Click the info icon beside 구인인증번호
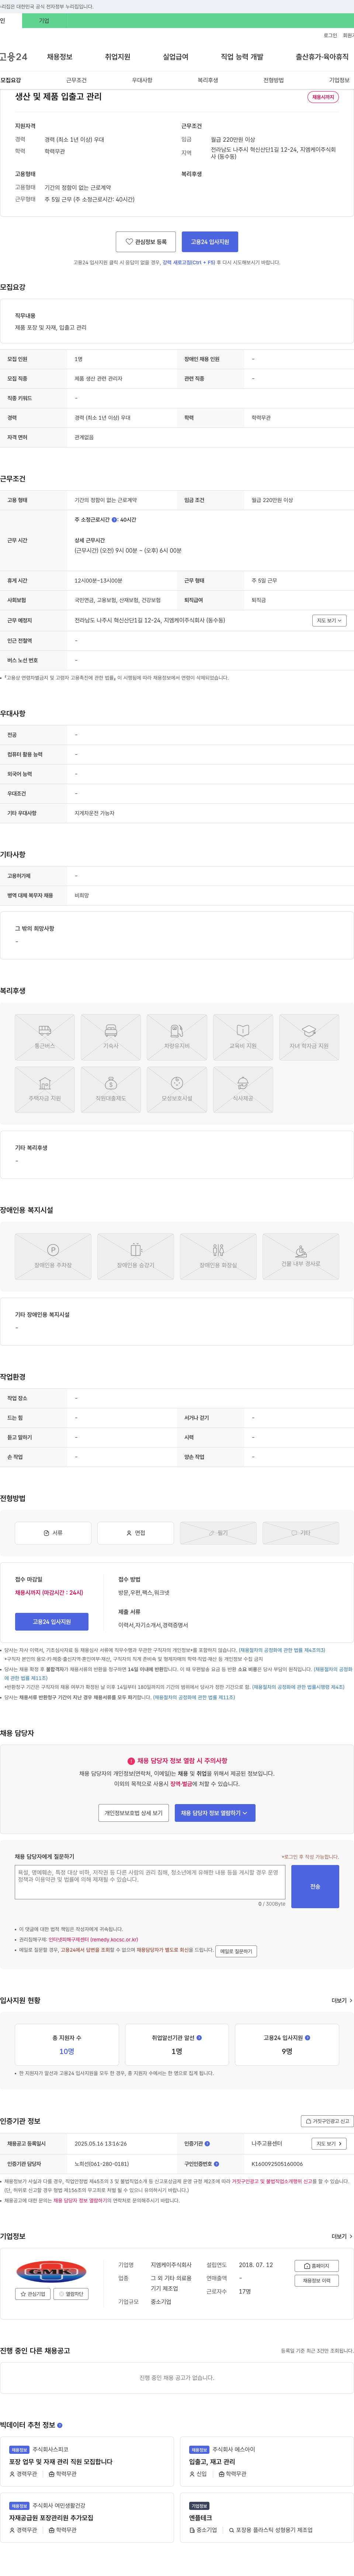Image resolution: width=354 pixels, height=2576 pixels. point(216,2164)
